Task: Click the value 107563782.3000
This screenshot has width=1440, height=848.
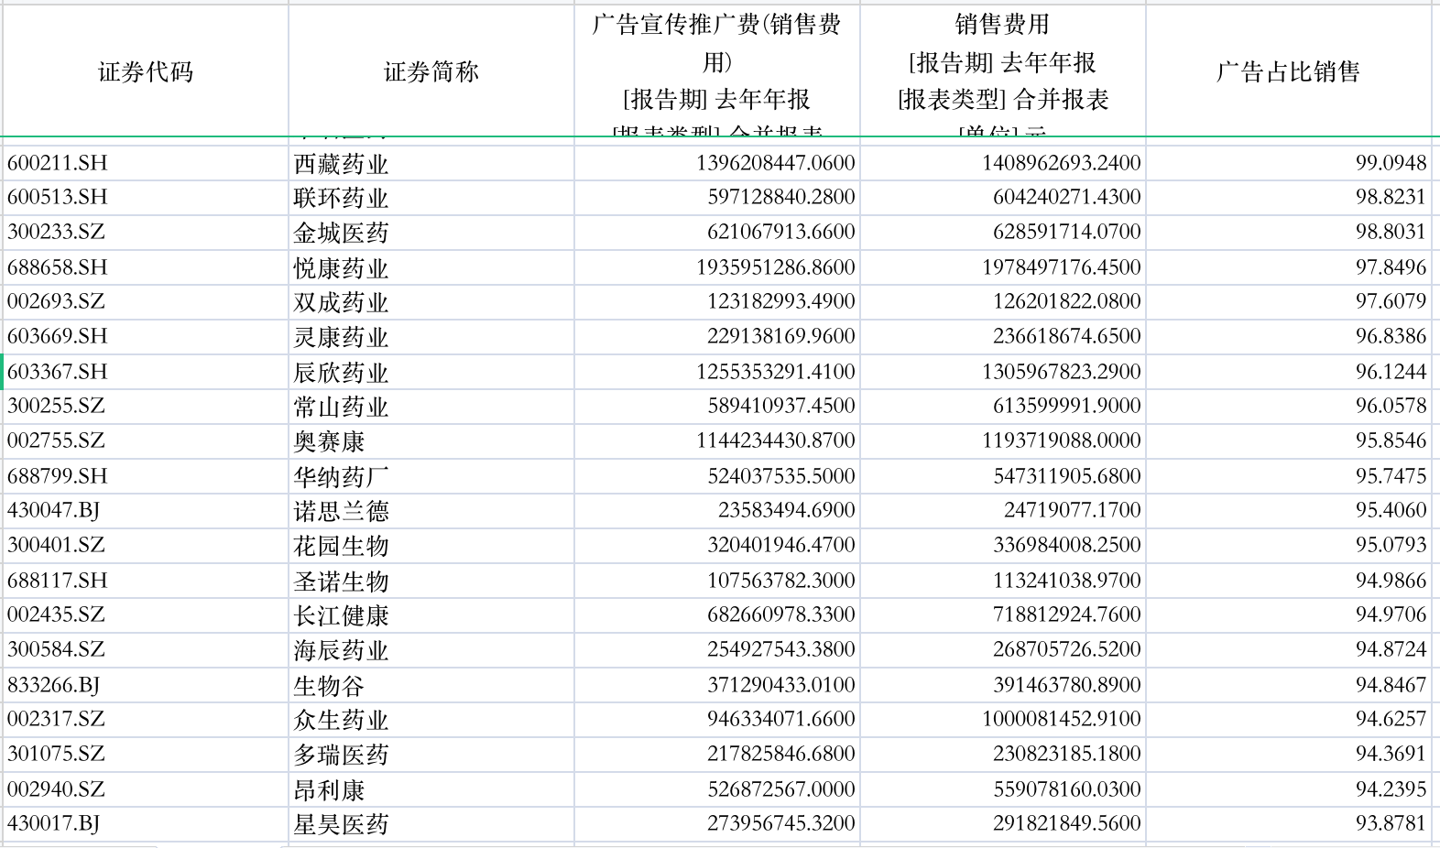Action: pyautogui.click(x=716, y=581)
